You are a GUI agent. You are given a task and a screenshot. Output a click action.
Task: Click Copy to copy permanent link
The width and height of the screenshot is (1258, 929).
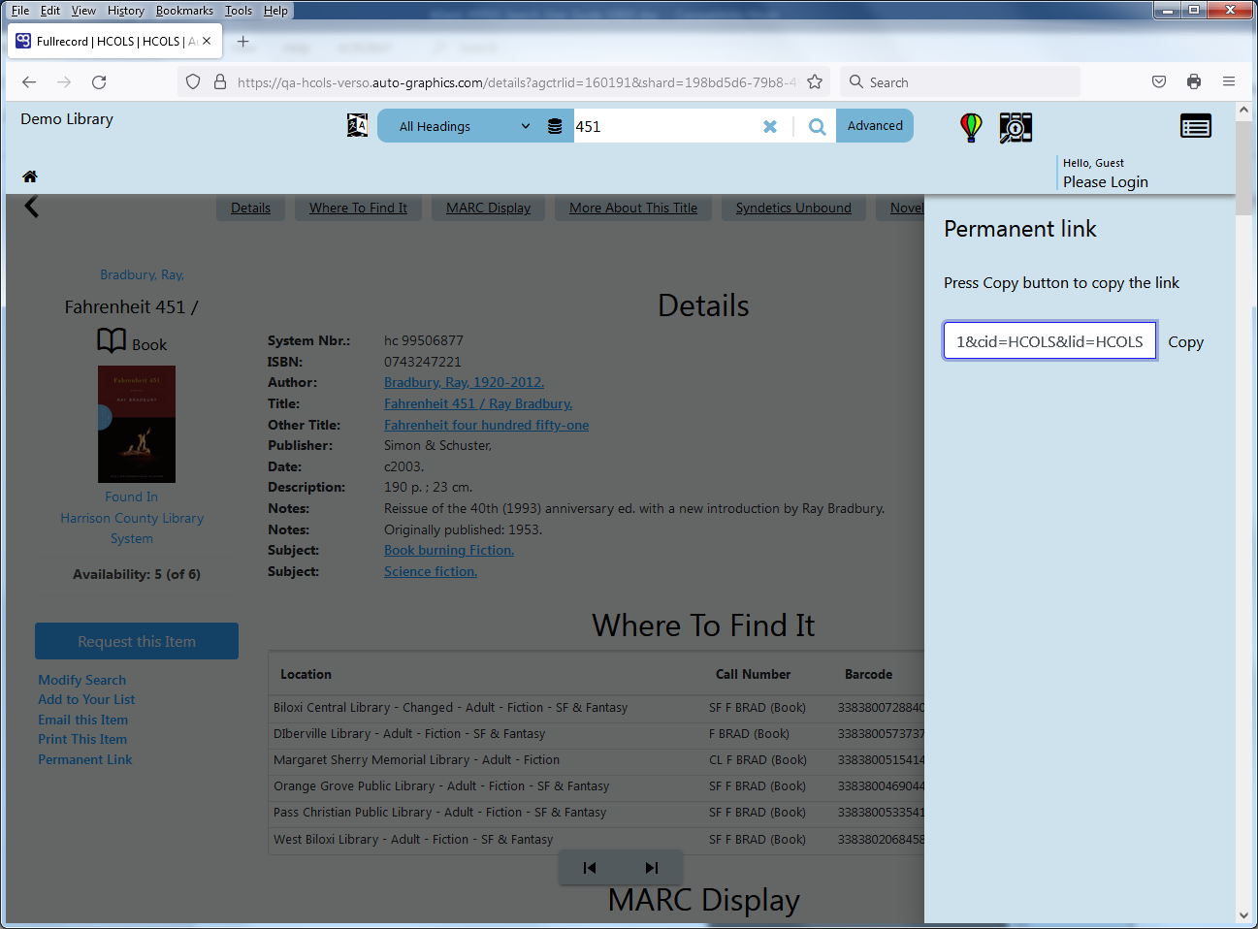click(1185, 342)
